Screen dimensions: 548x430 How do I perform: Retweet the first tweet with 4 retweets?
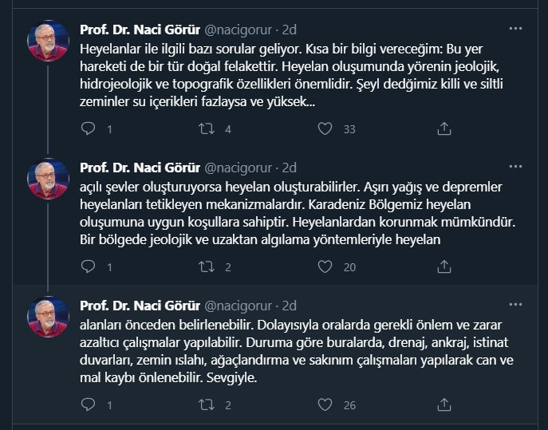tap(206, 128)
